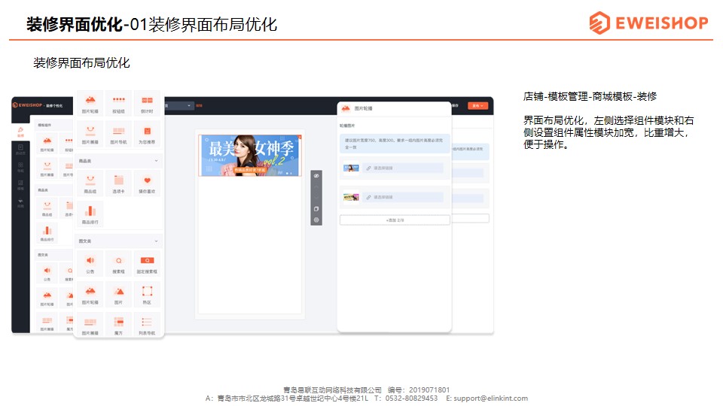Screen dimensions: 723x406
Task: Collapse the enlarged 商品类 section chevron
Action: [x=157, y=161]
